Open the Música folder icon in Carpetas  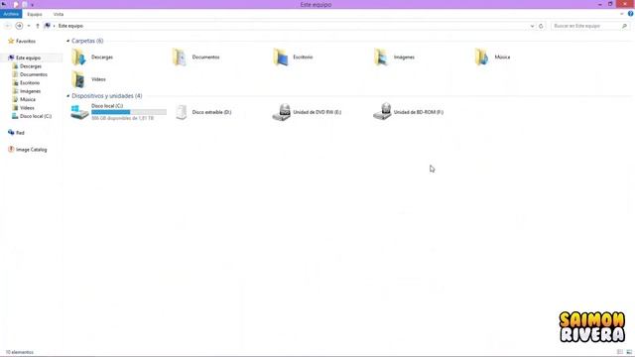(482, 58)
